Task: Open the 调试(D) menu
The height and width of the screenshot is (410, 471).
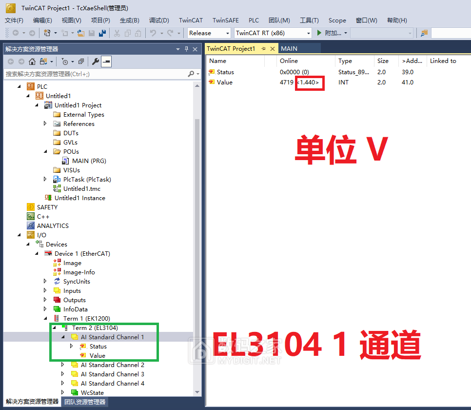Action: point(159,20)
